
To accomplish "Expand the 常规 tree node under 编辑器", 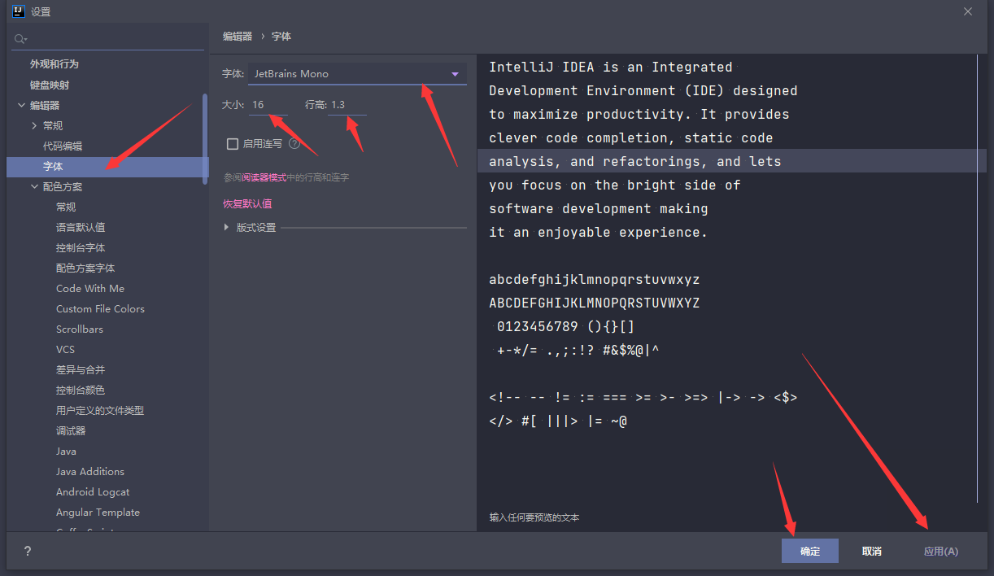I will tap(34, 126).
